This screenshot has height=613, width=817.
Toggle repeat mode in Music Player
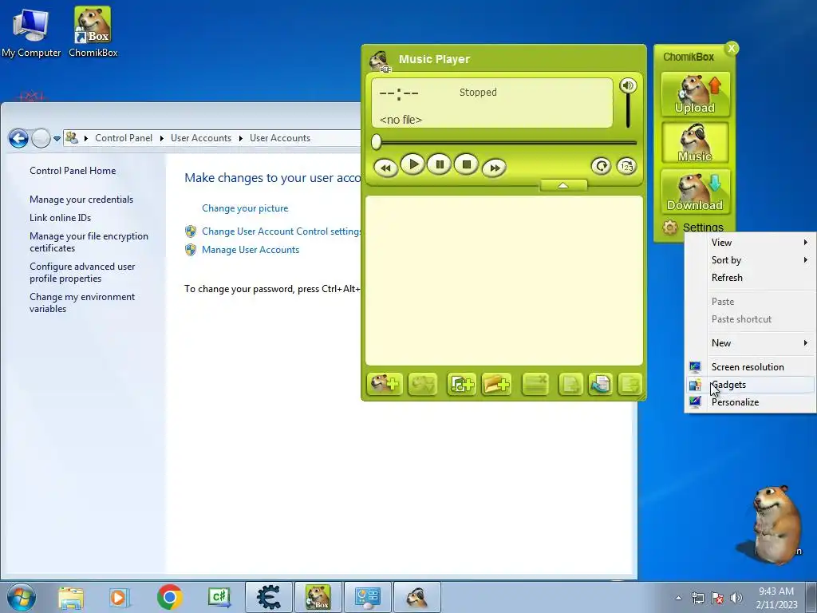[x=601, y=166]
